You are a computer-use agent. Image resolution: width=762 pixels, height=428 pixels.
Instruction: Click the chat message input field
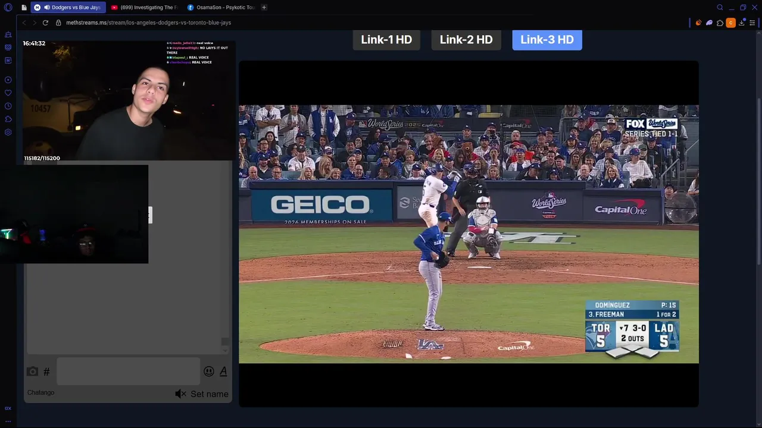pyautogui.click(x=129, y=372)
